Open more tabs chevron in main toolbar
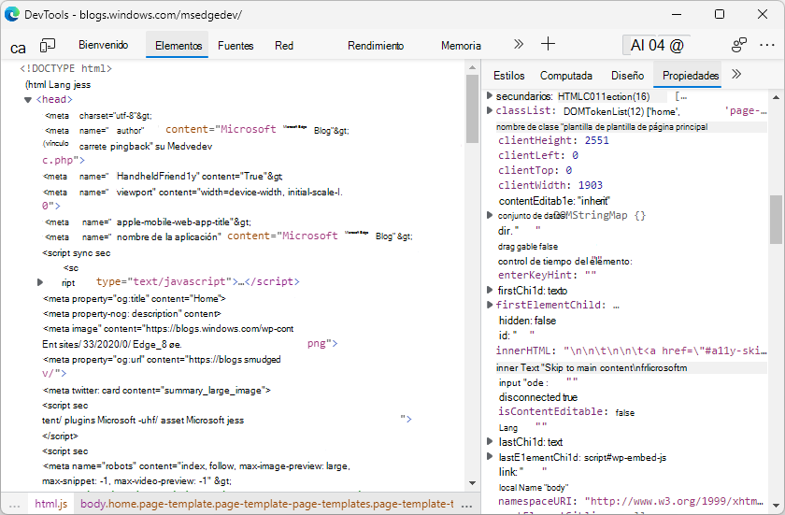 (519, 44)
